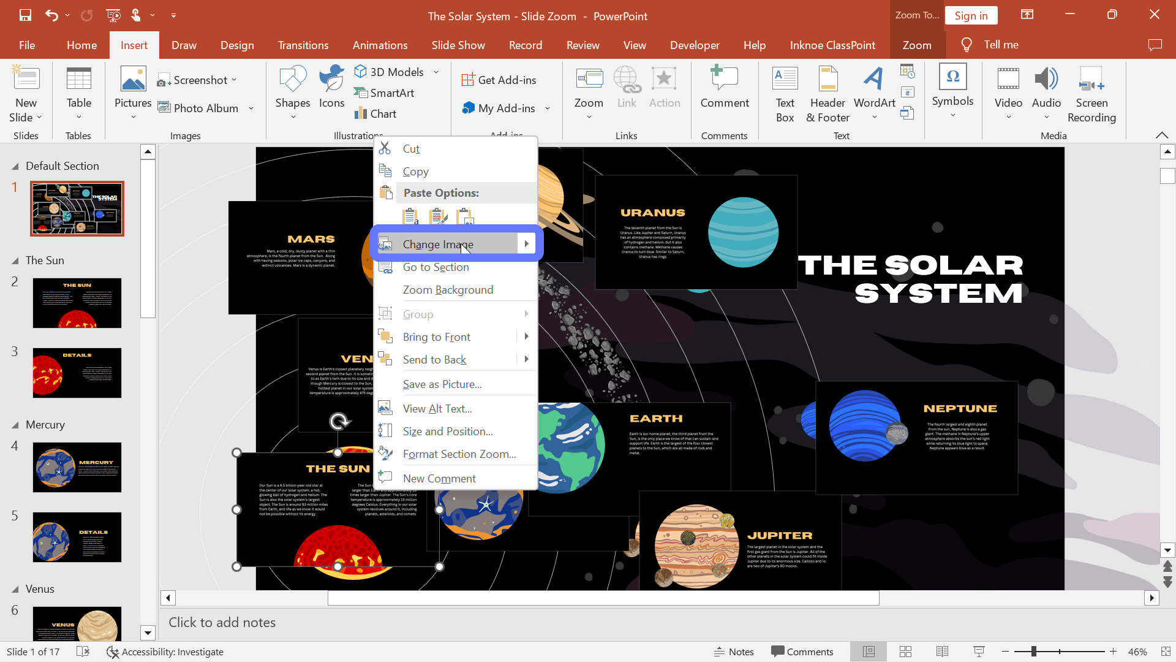Click Save as Picture context button
Screen dimensions: 1176x662
443,383
